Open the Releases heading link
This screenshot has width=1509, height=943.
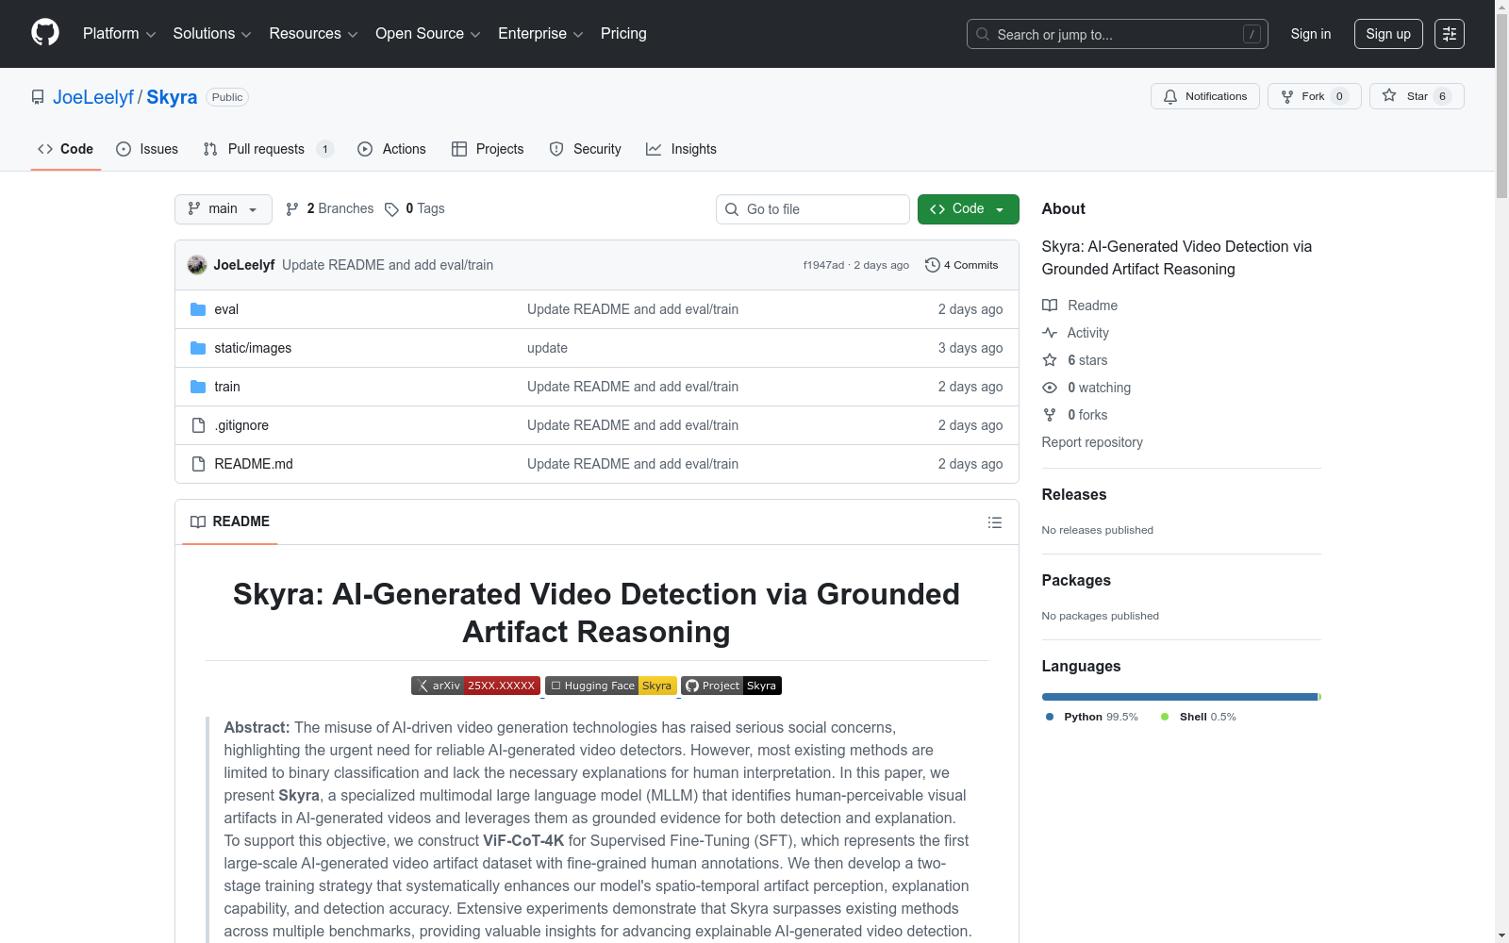pos(1074,494)
